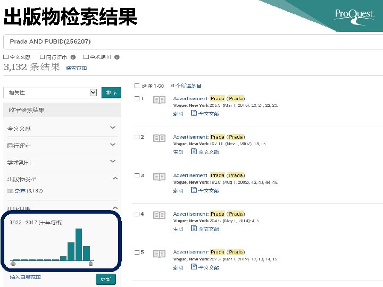Open result 5 Advertisement: Prada title
Viewport: 383px width, 287px height.
[x=209, y=252]
